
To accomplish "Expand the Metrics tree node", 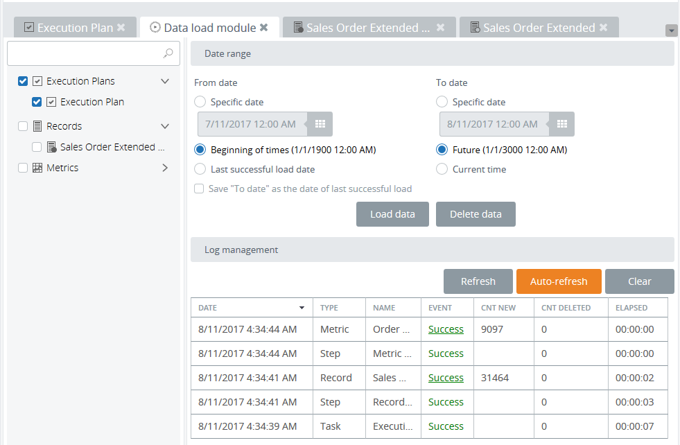I will [165, 168].
